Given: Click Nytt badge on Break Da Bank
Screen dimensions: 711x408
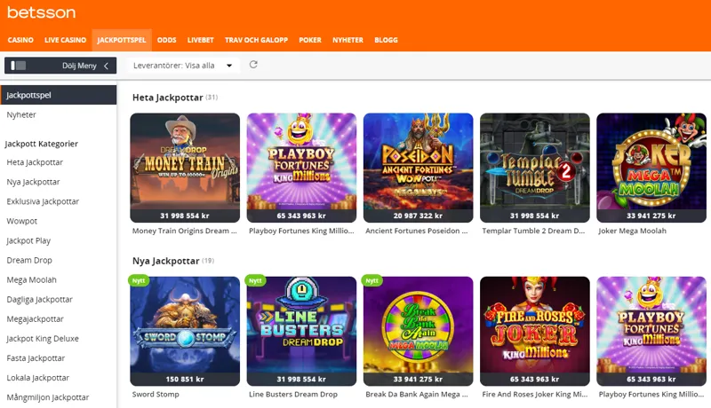Looking at the screenshot, I should point(371,280).
